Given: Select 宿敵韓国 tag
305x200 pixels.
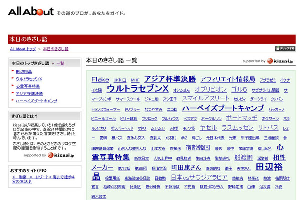Looking at the screenshot, I should pos(198,148).
